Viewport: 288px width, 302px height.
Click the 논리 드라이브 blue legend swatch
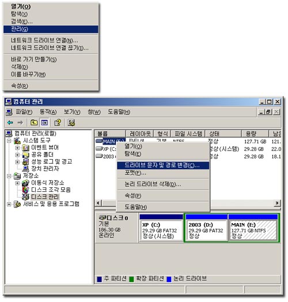169,280
